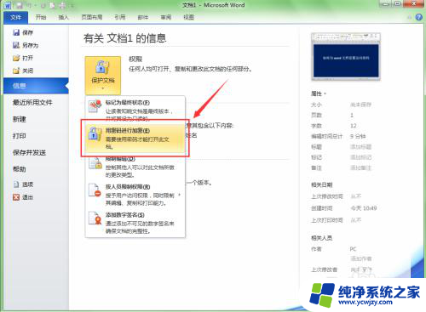Click 添加备注 (Add comment) field
Image resolution: width=426 pixels, height=312 pixels.
pos(360,168)
